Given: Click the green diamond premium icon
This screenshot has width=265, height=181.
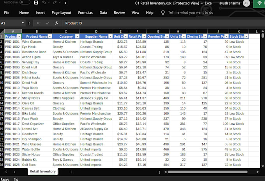Looking at the screenshot, I should click(x=260, y=3).
